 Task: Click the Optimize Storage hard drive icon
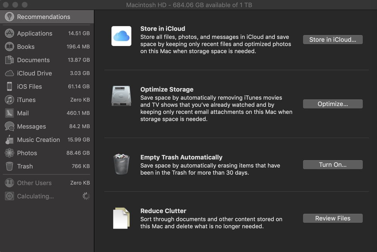coord(121,96)
